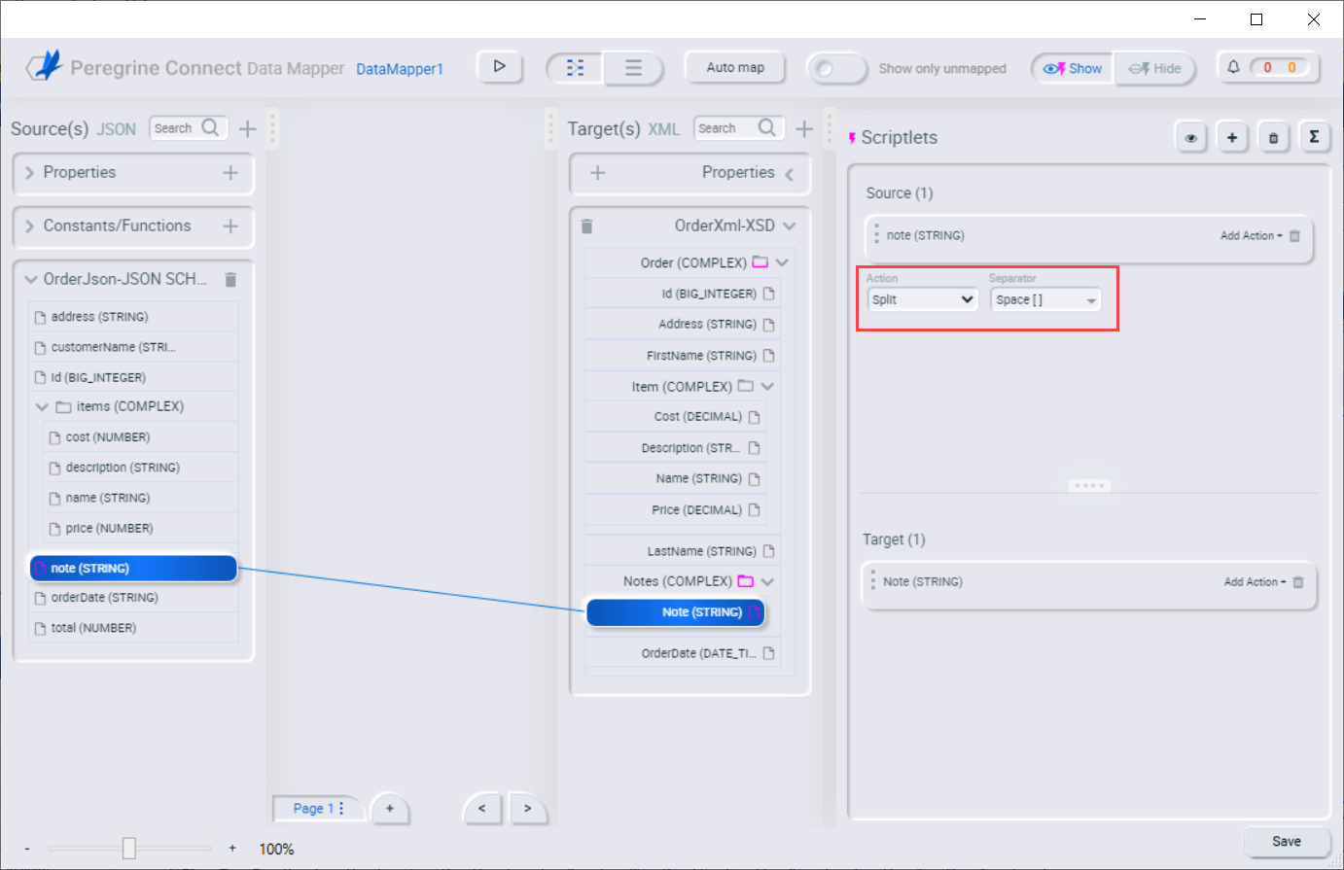Select LastName (STRING) target field
This screenshot has width=1344, height=870.
point(683,551)
